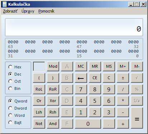Click the Or button
The height and width of the screenshot is (134, 148).
[39, 101]
